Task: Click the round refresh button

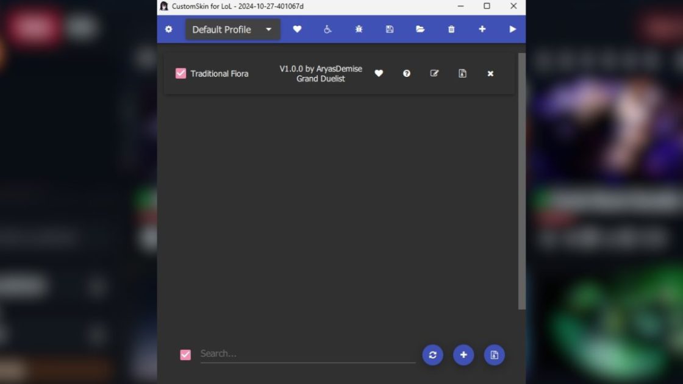Action: point(432,355)
